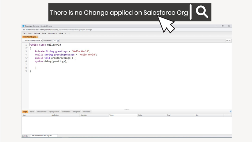The width and height of the screenshot is (252, 142).
Task: Open the Debug menu
Action: point(37,33)
